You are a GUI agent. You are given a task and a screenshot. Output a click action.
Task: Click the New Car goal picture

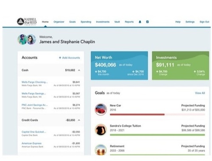(x=101, y=109)
